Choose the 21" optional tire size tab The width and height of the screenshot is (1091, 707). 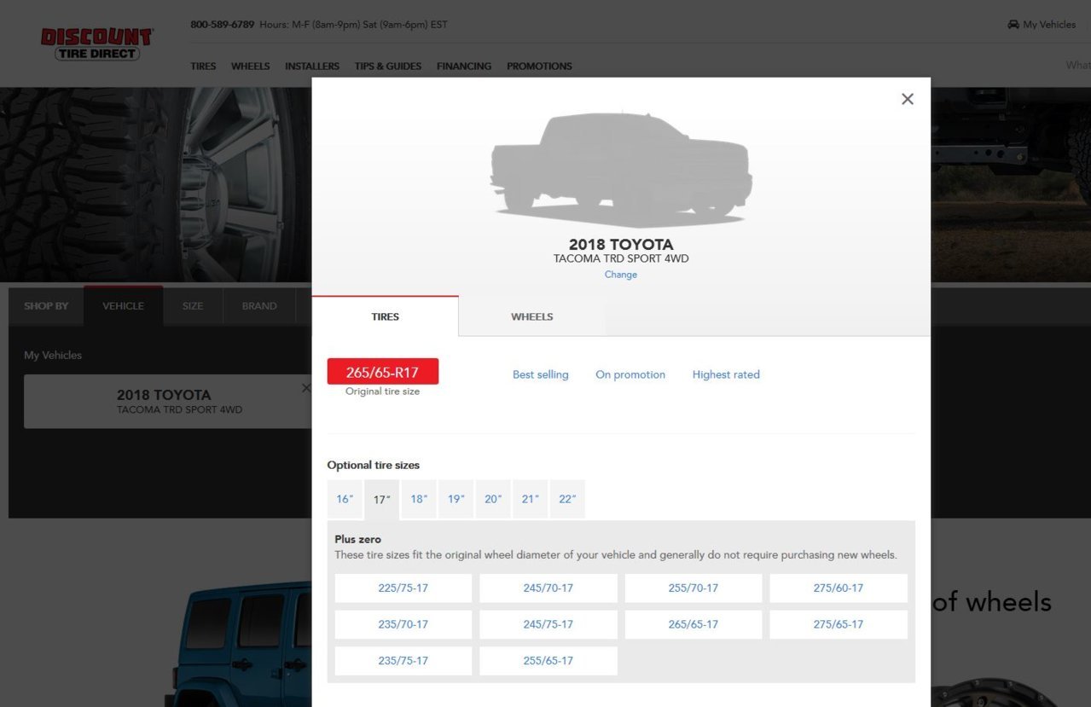(531, 499)
